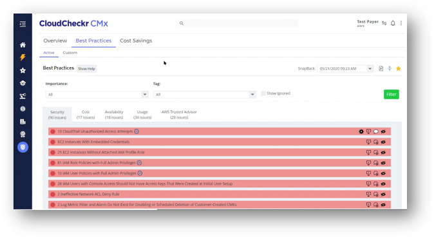Toggle ignore eye on IAM User Policies row
The height and width of the screenshot is (237, 434).
[383, 173]
